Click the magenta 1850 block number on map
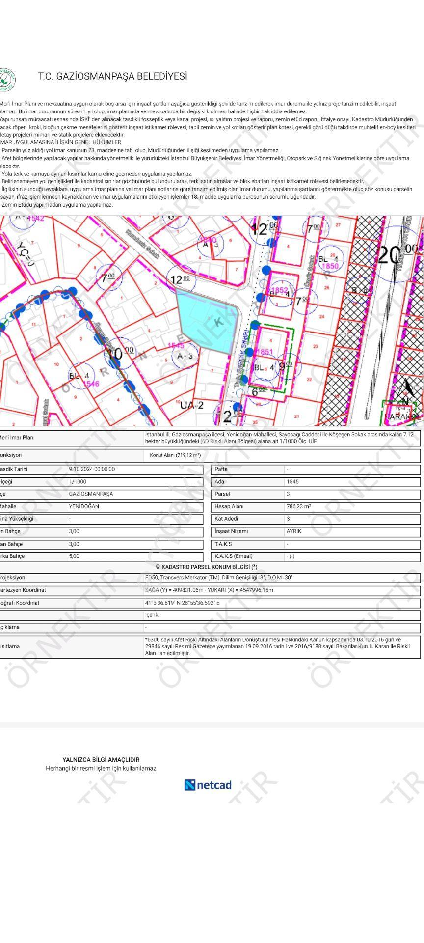The width and height of the screenshot is (424, 943). click(330, 267)
